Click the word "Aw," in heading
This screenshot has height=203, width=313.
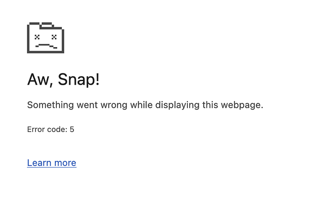point(40,80)
